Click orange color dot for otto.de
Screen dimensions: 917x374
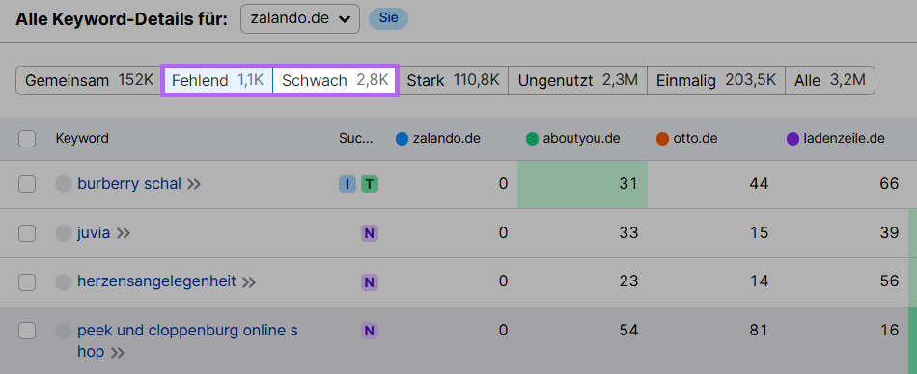tap(662, 139)
